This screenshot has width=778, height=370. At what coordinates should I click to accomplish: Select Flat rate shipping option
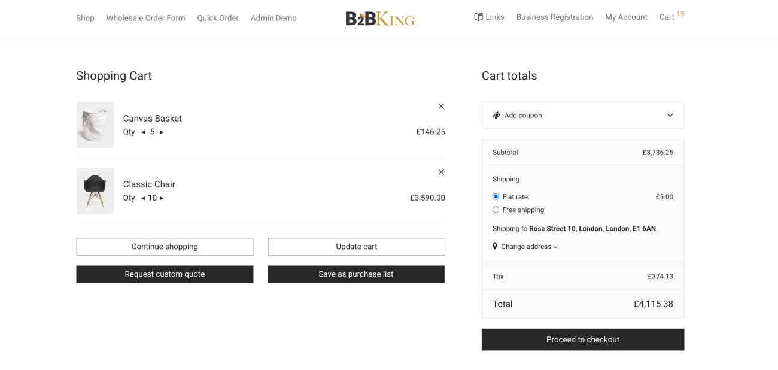[x=496, y=196]
